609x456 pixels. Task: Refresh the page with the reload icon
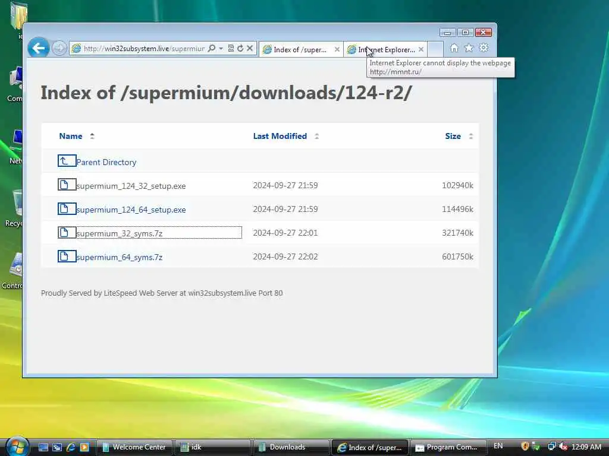(240, 49)
